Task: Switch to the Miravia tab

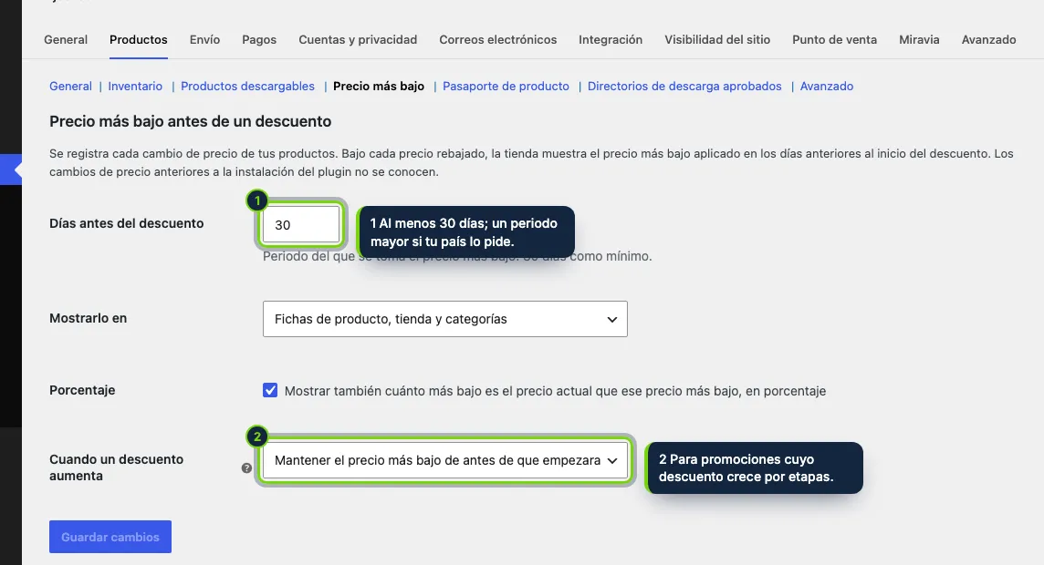Action: click(x=919, y=40)
